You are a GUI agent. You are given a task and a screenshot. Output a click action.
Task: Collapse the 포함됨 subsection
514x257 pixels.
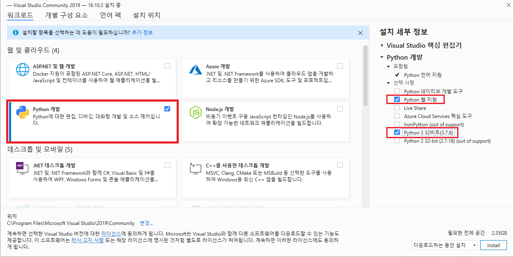pos(388,67)
